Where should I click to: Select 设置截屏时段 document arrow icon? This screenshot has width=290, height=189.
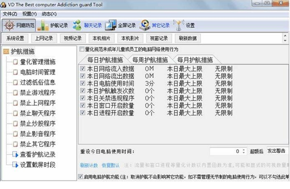[15, 165]
